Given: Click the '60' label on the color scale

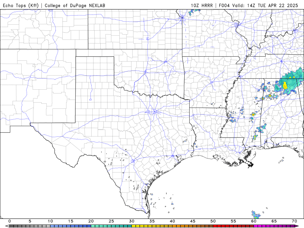Looking at the screenshot, I should tap(254, 221).
